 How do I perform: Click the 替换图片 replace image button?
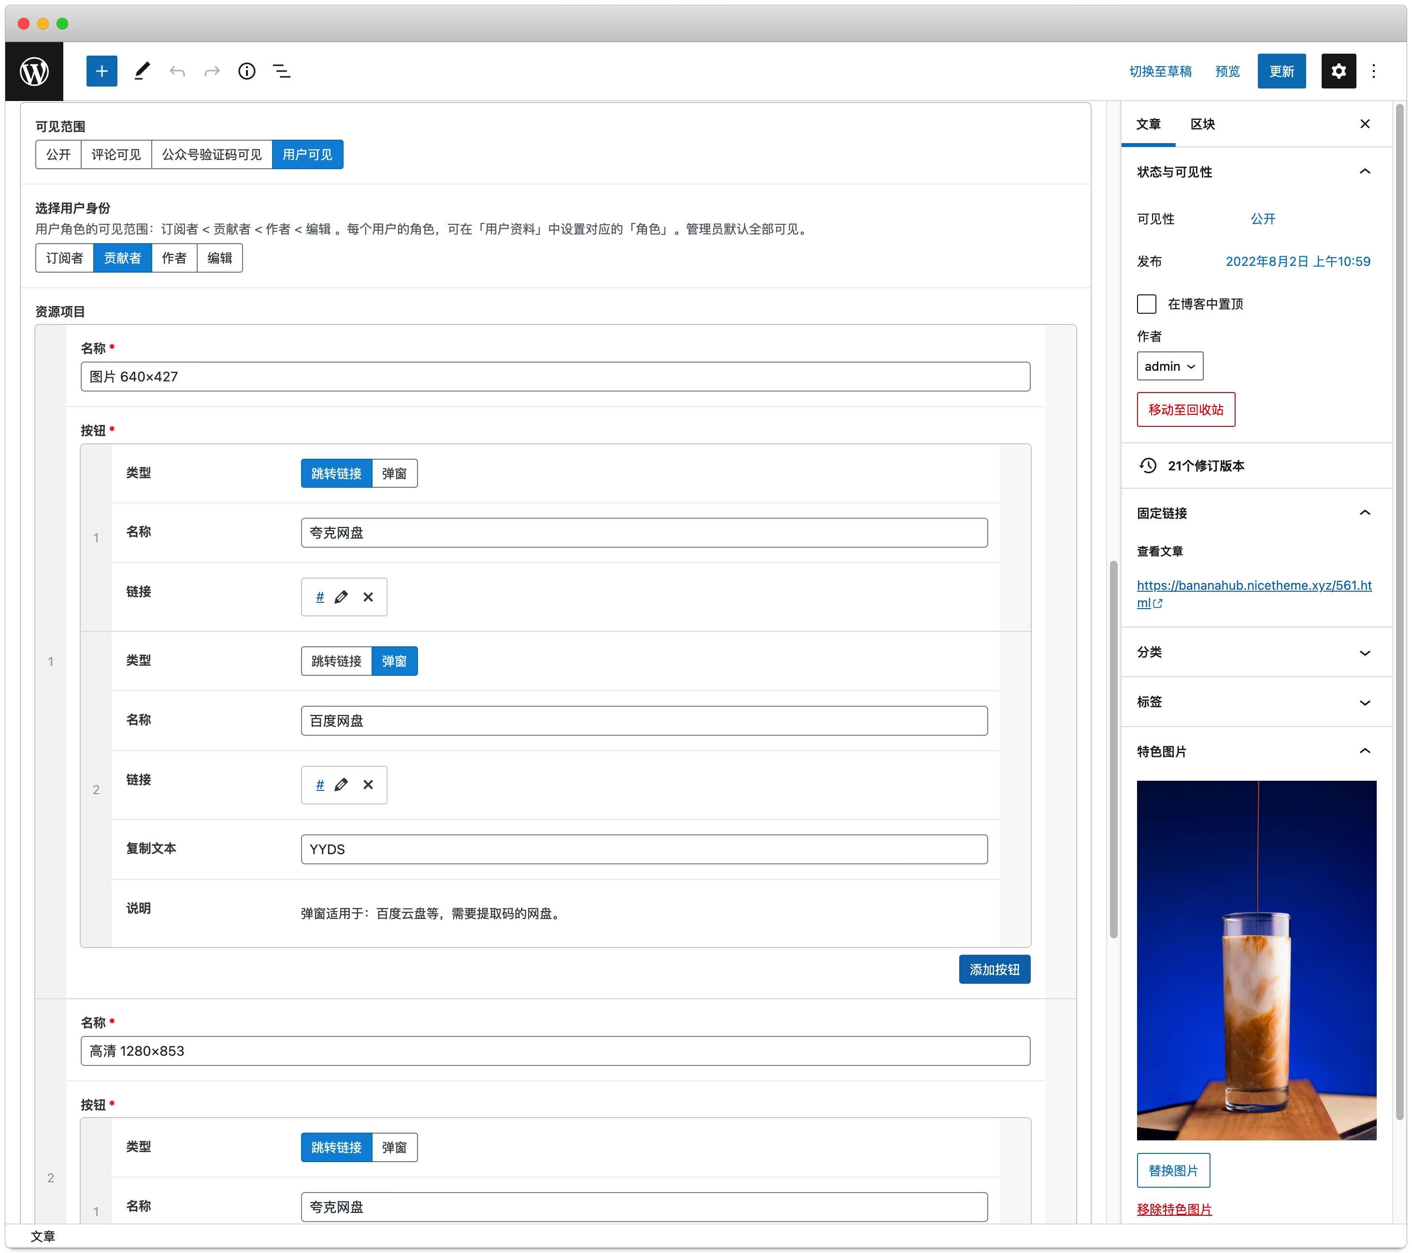(1173, 1171)
